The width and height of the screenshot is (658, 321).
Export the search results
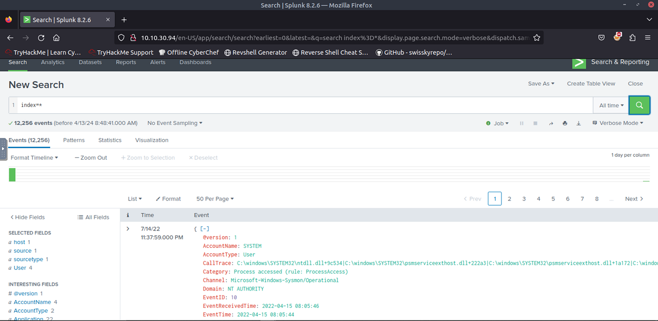[x=579, y=123]
